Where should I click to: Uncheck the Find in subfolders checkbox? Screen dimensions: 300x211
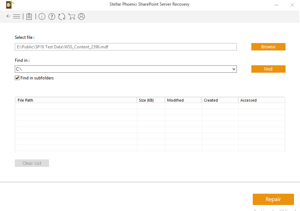tap(17, 78)
